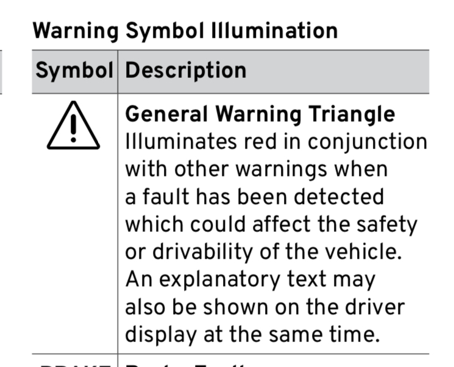Click the text 'with other warnings when'
This screenshot has width=454, height=367.
pos(256,169)
